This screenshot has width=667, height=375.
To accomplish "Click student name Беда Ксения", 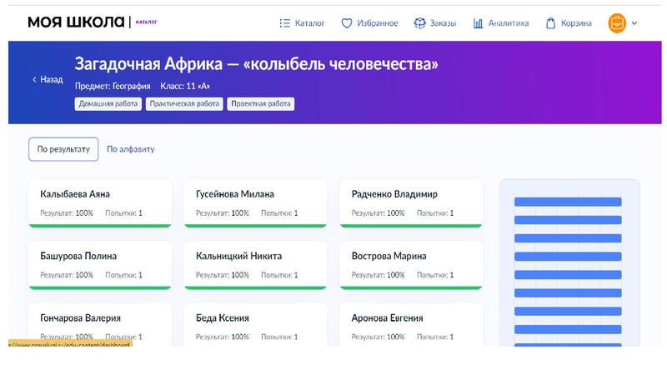I will tap(223, 318).
